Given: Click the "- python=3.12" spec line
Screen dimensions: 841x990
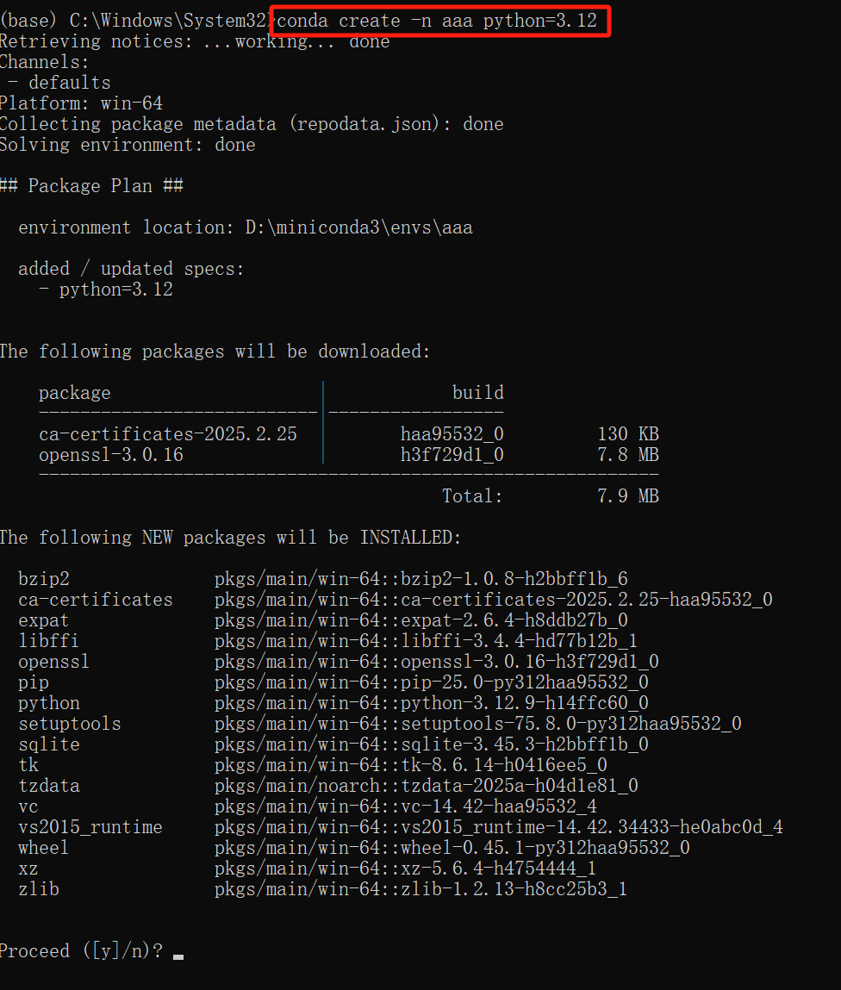Looking at the screenshot, I should [106, 290].
